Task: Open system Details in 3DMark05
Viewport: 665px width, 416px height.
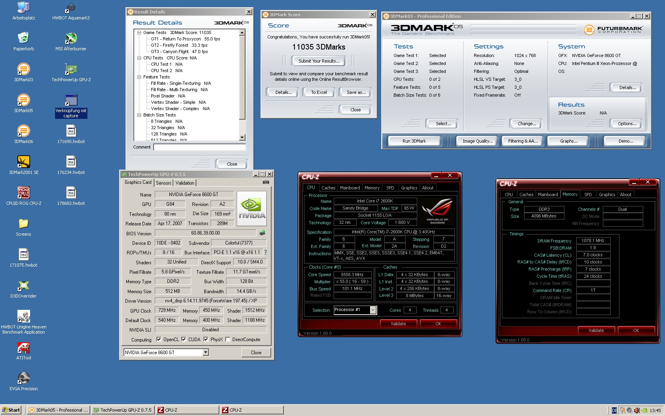Action: [x=627, y=88]
